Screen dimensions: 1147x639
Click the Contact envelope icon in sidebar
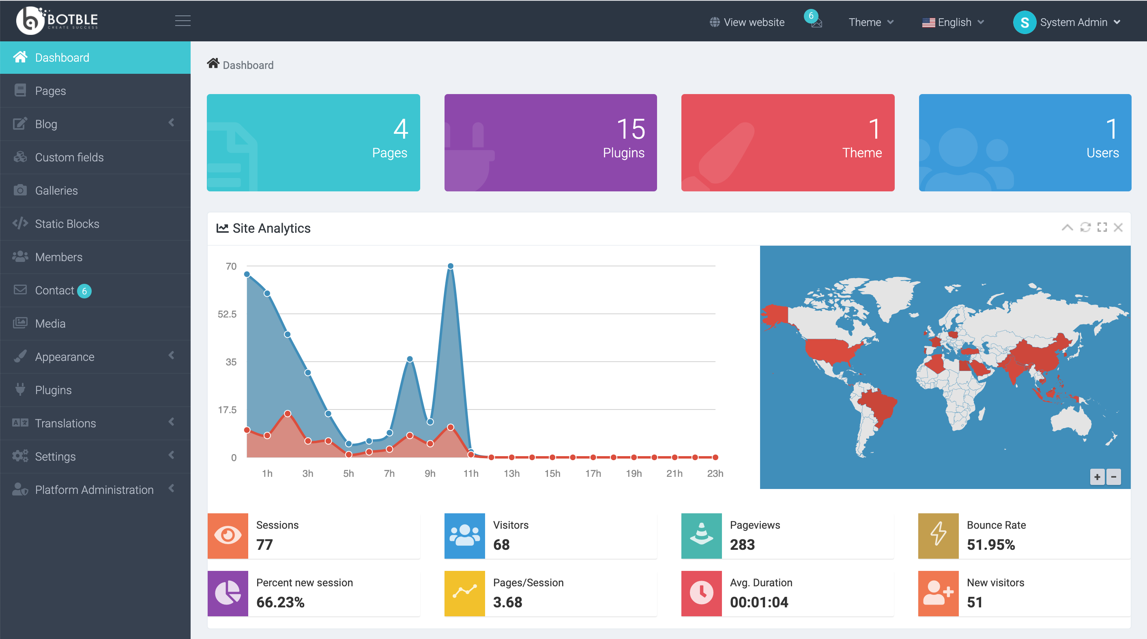[x=20, y=289]
